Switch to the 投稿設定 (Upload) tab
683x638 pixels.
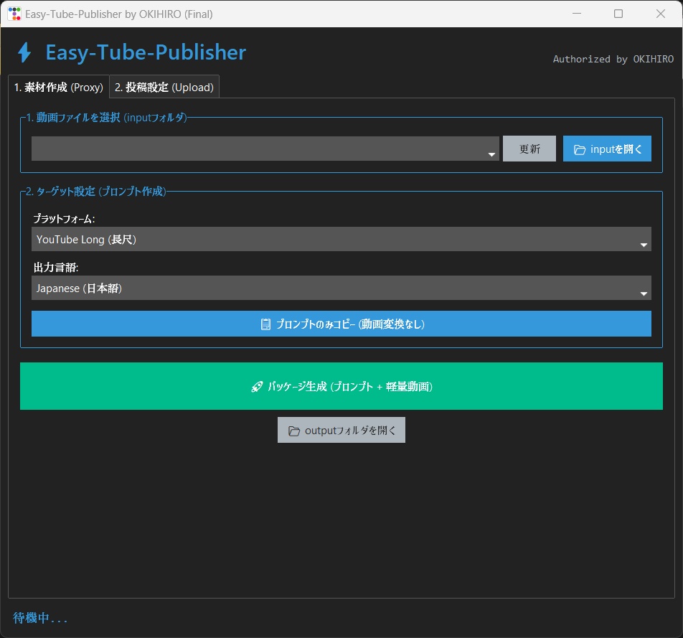tap(164, 86)
